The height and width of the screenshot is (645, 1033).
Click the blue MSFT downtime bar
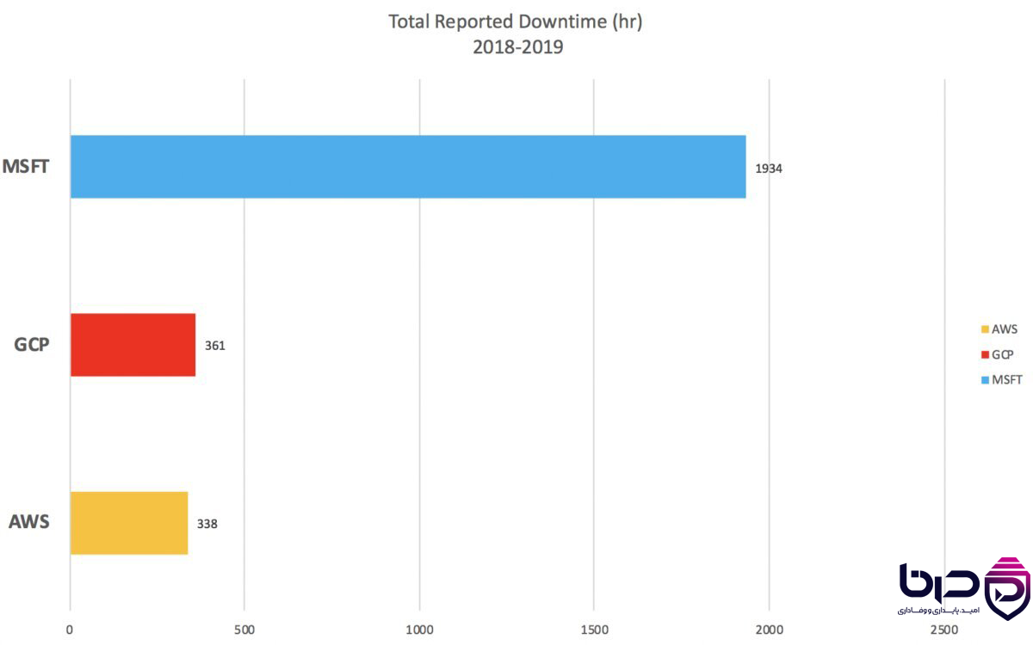(408, 167)
